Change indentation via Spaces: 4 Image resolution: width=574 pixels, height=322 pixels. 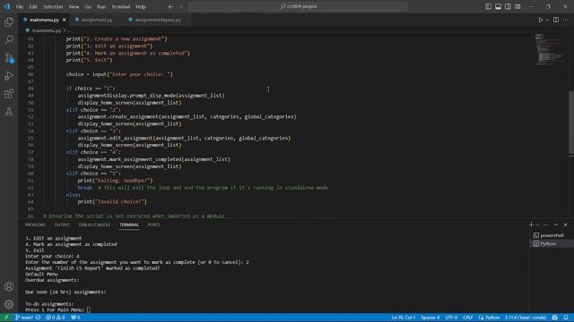pos(430,318)
